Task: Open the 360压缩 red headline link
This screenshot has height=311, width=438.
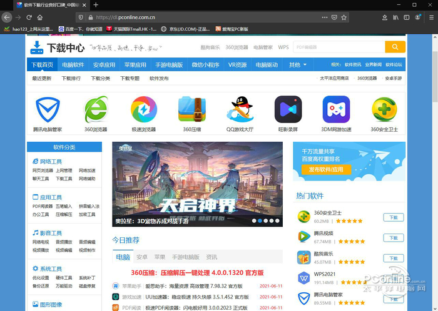Action: 198,272
